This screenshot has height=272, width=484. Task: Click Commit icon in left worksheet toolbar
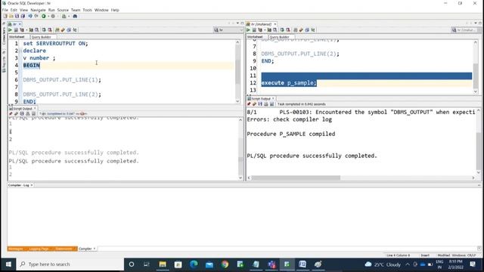[x=44, y=30]
